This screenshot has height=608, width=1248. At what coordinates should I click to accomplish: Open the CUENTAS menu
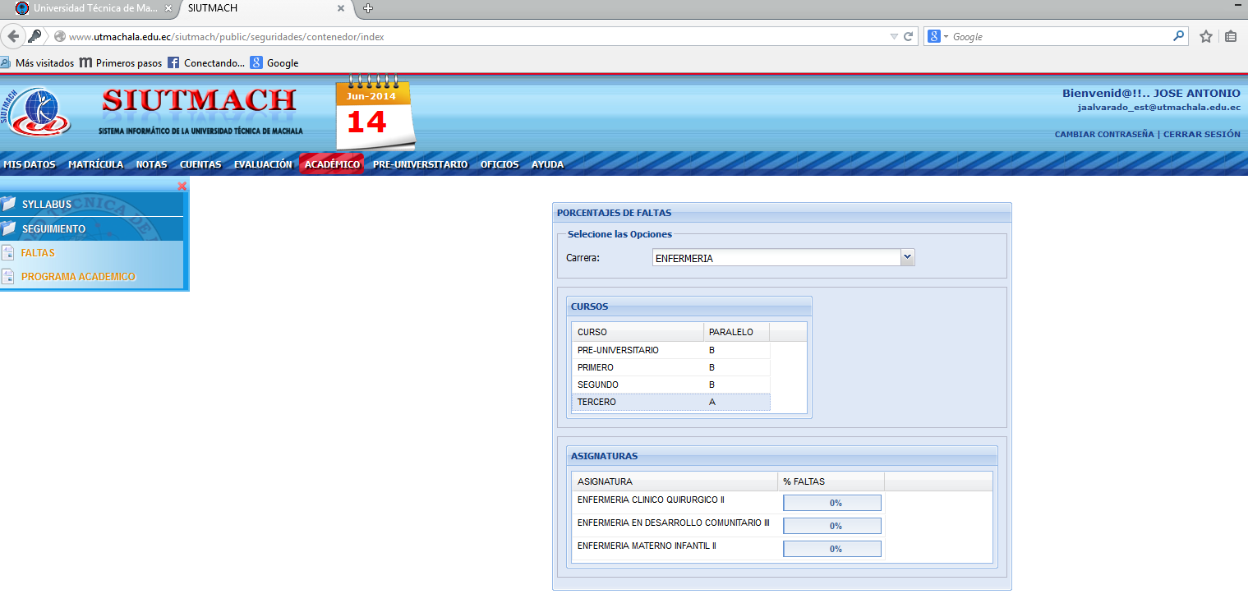(x=200, y=164)
